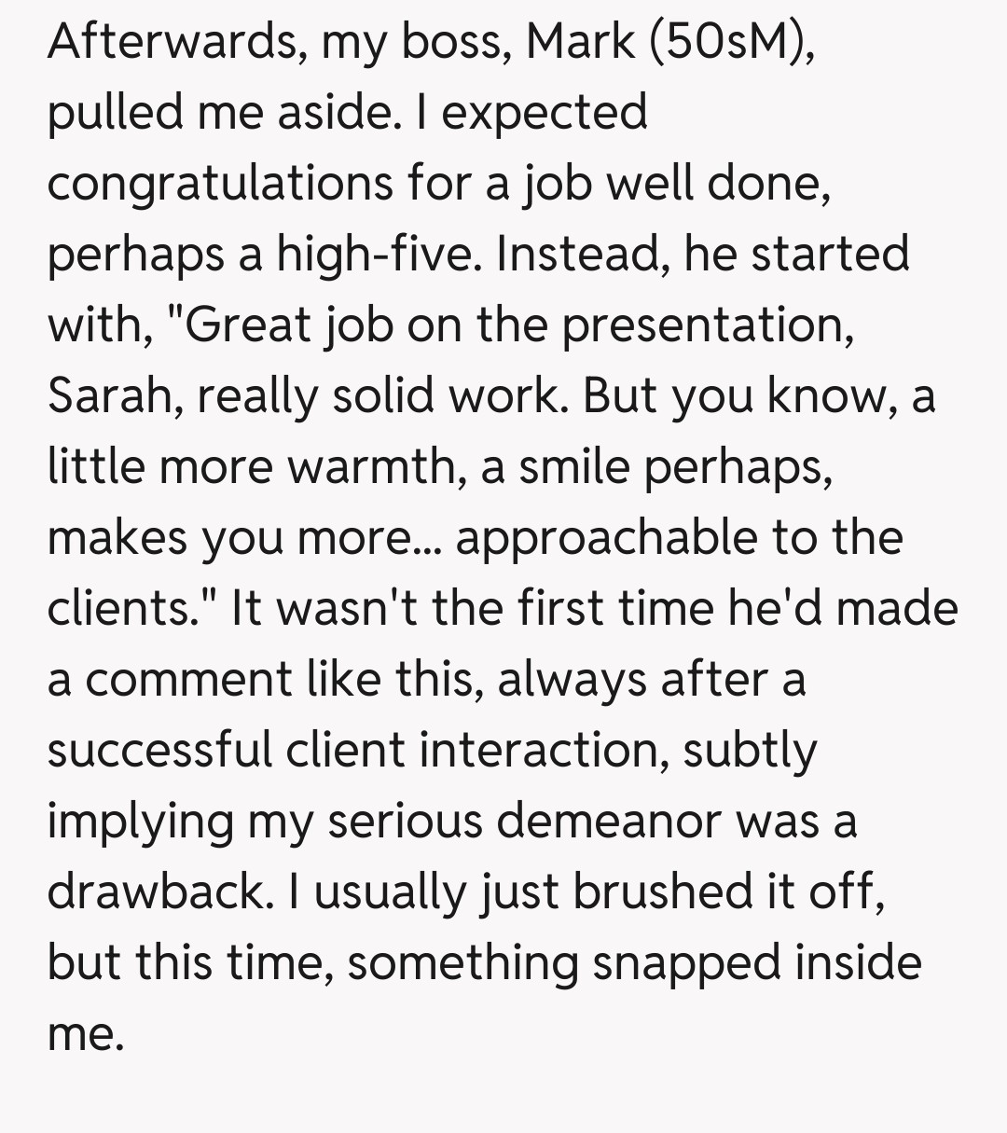Click the word "congratulations"

tap(219, 184)
